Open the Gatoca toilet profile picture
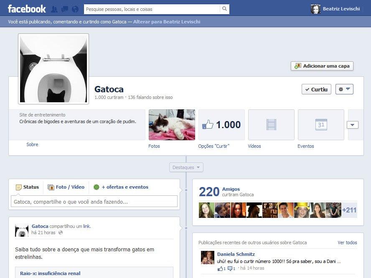 pyautogui.click(x=53, y=69)
